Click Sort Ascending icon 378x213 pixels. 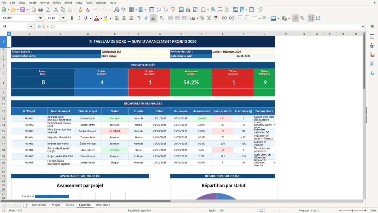pos(159,10)
